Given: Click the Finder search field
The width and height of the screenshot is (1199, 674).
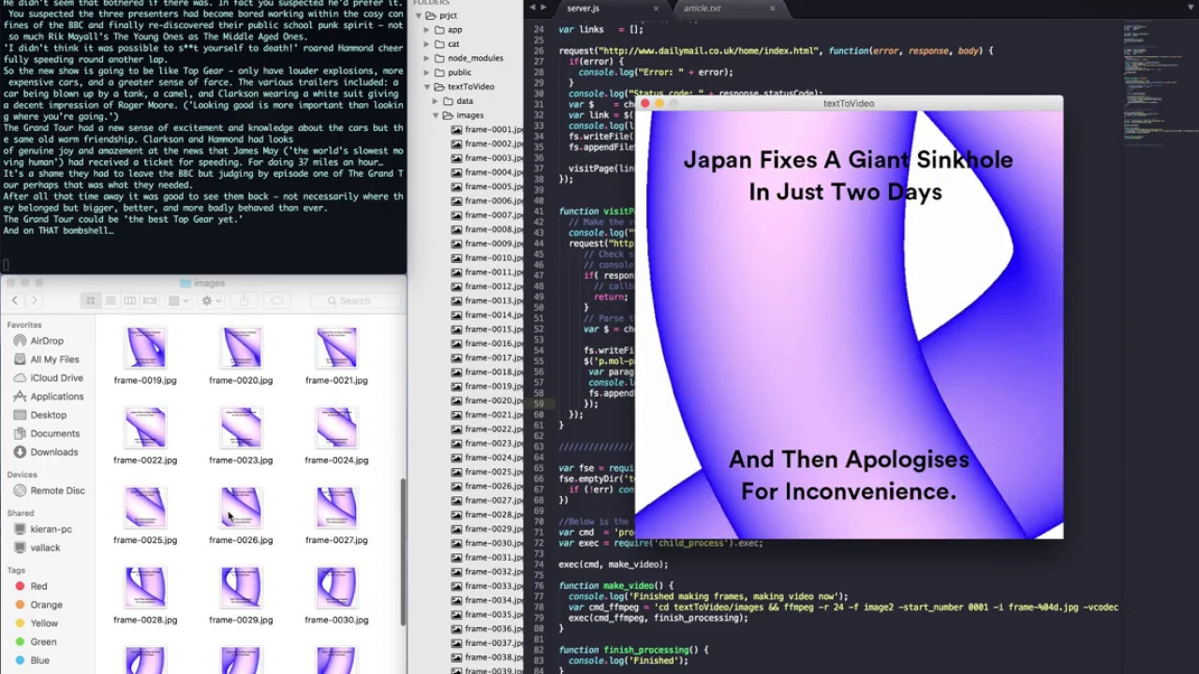Looking at the screenshot, I should click(x=355, y=300).
